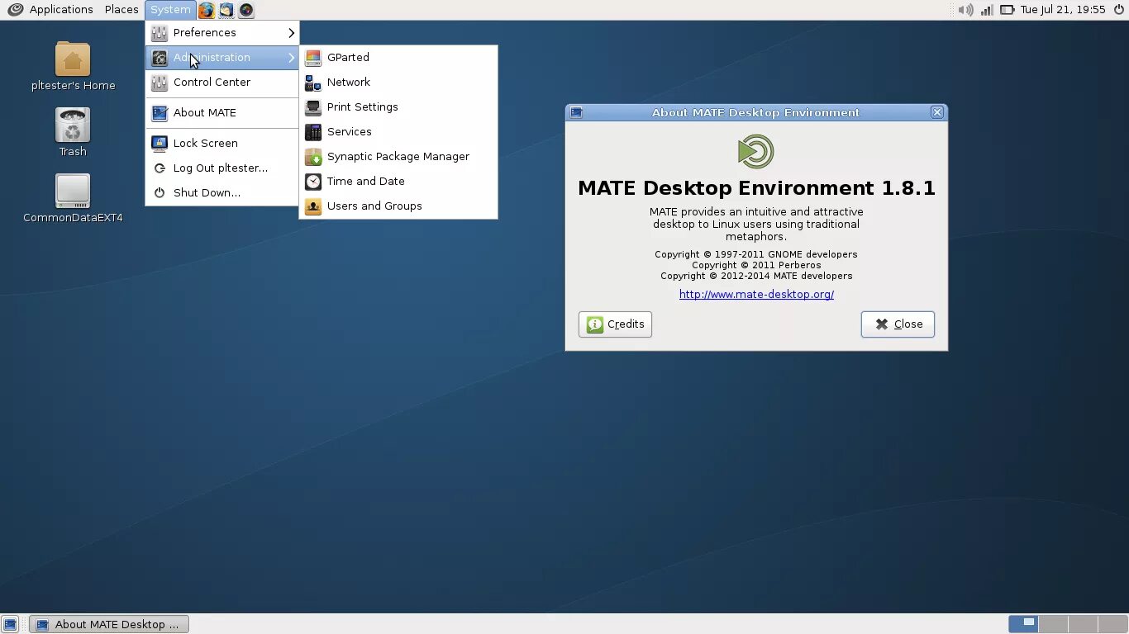Open the volume control applet
The height and width of the screenshot is (634, 1129).
(965, 10)
